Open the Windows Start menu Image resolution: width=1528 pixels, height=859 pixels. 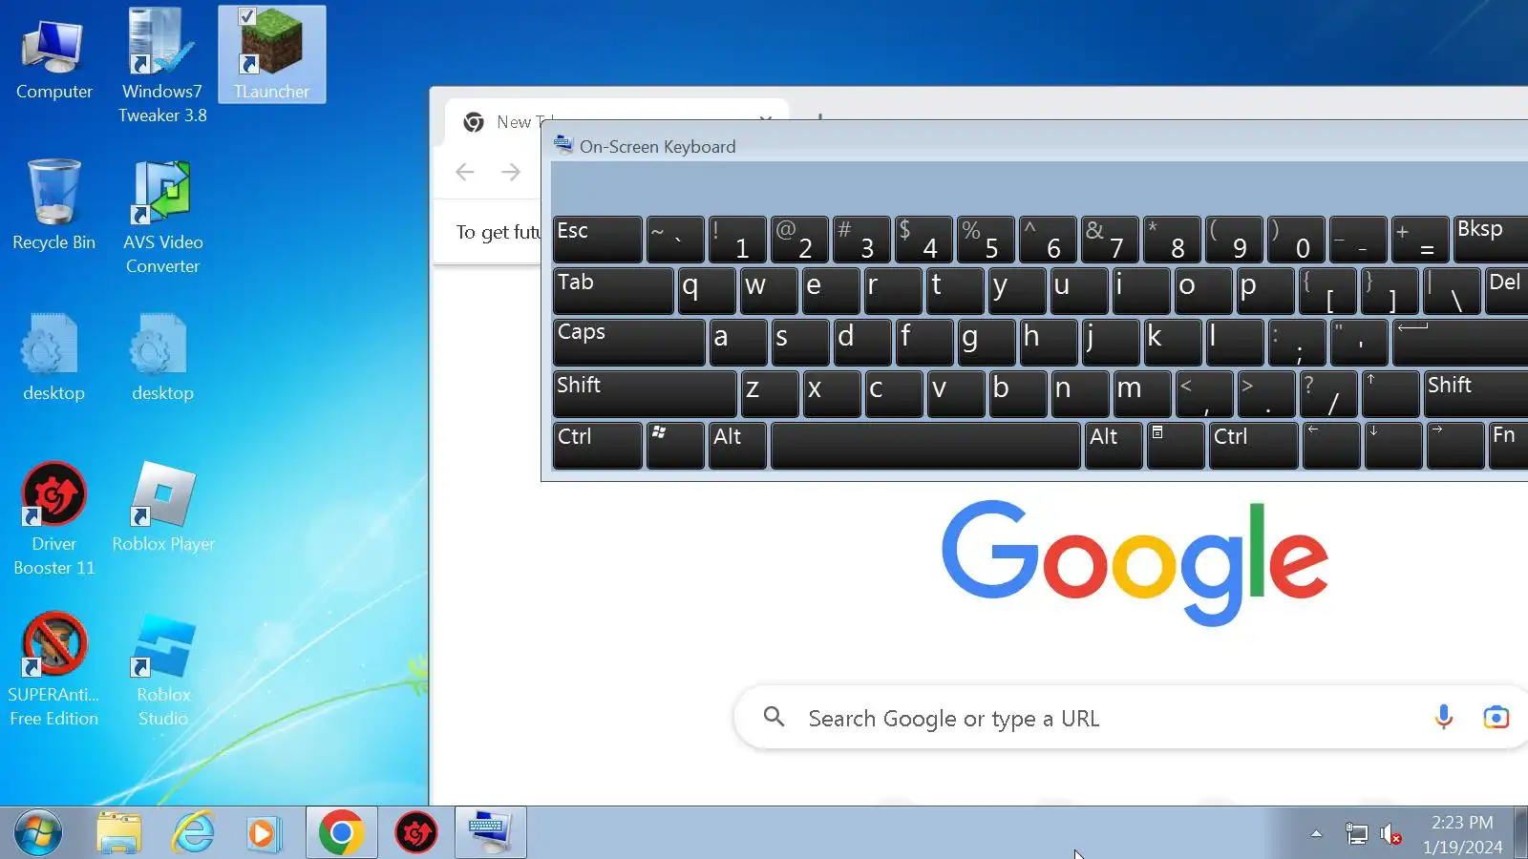click(x=38, y=833)
